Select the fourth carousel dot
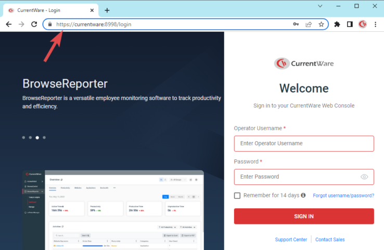The height and width of the screenshot is (250, 384). point(44,137)
